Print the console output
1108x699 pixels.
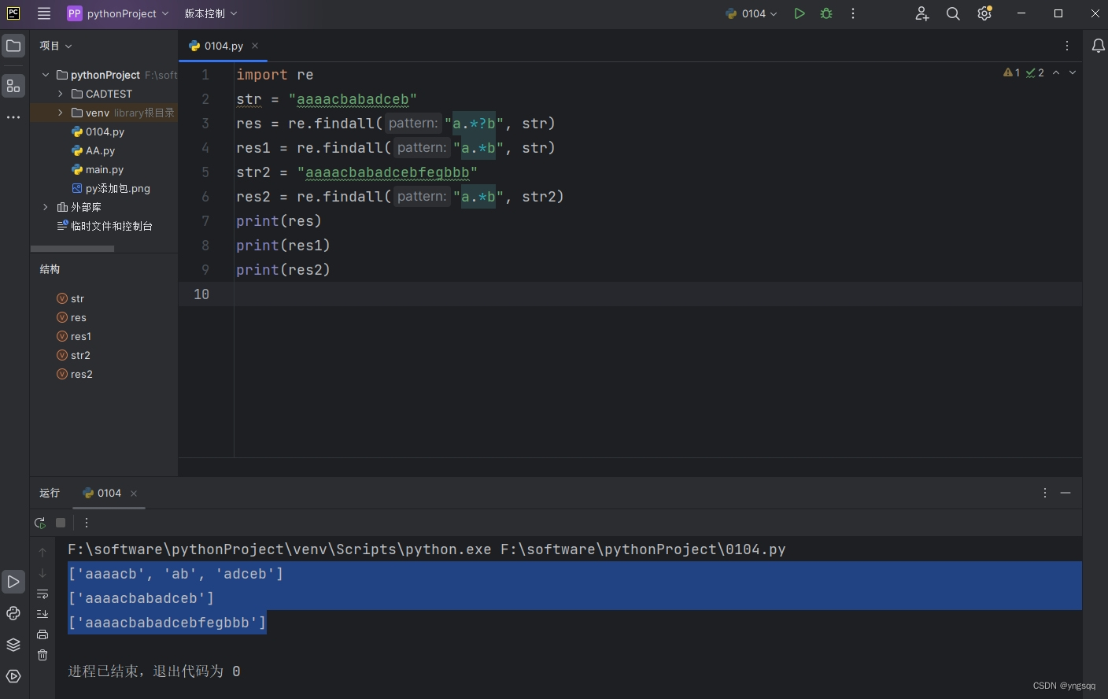click(42, 634)
